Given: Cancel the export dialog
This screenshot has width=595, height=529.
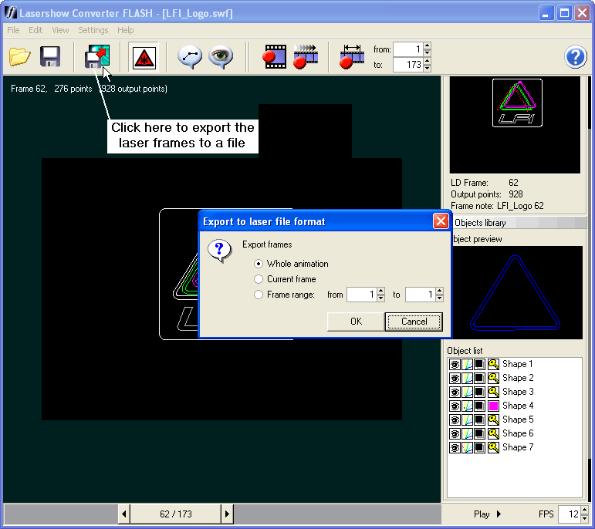Looking at the screenshot, I should (414, 322).
